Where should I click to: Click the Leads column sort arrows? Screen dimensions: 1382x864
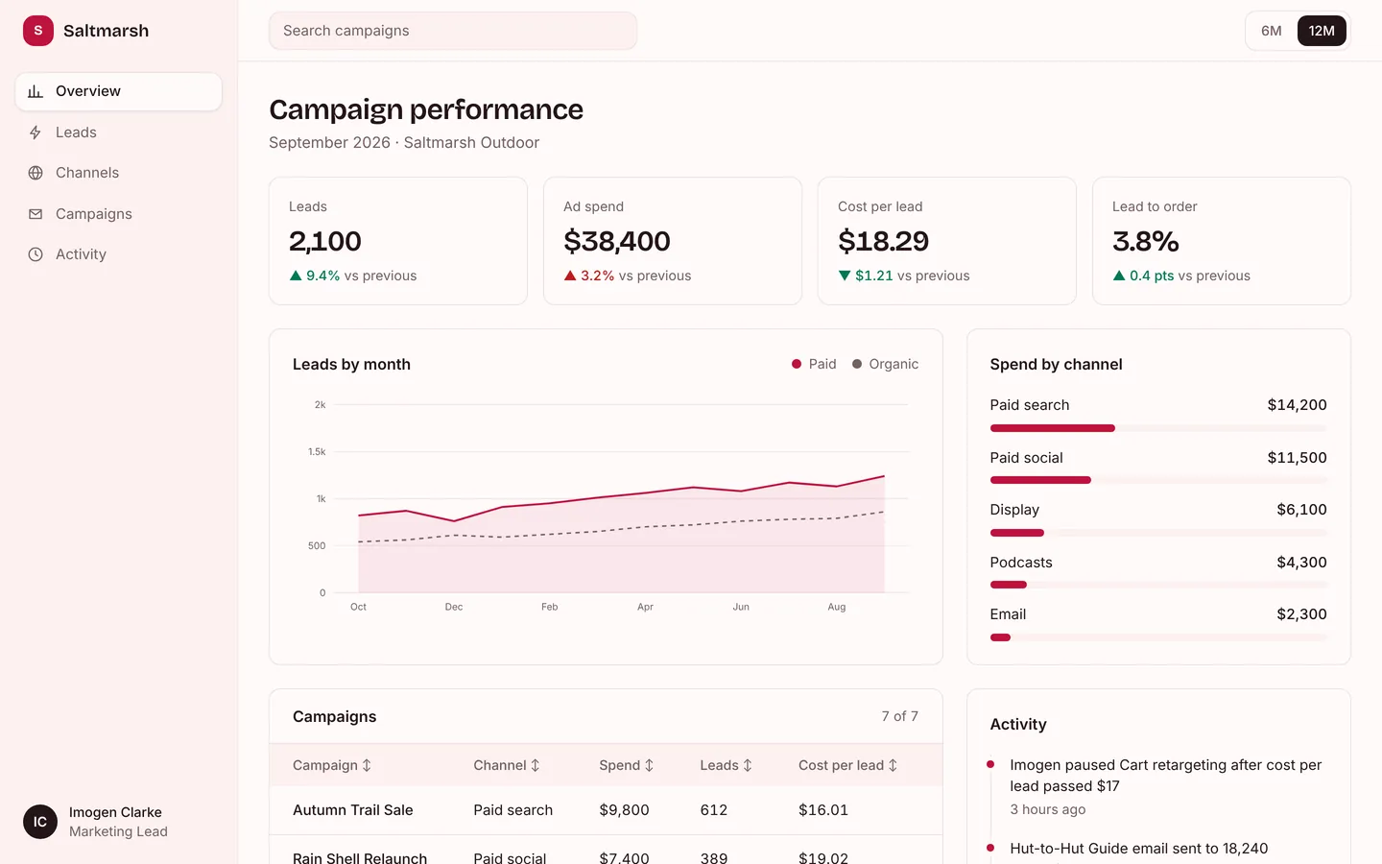coord(748,765)
